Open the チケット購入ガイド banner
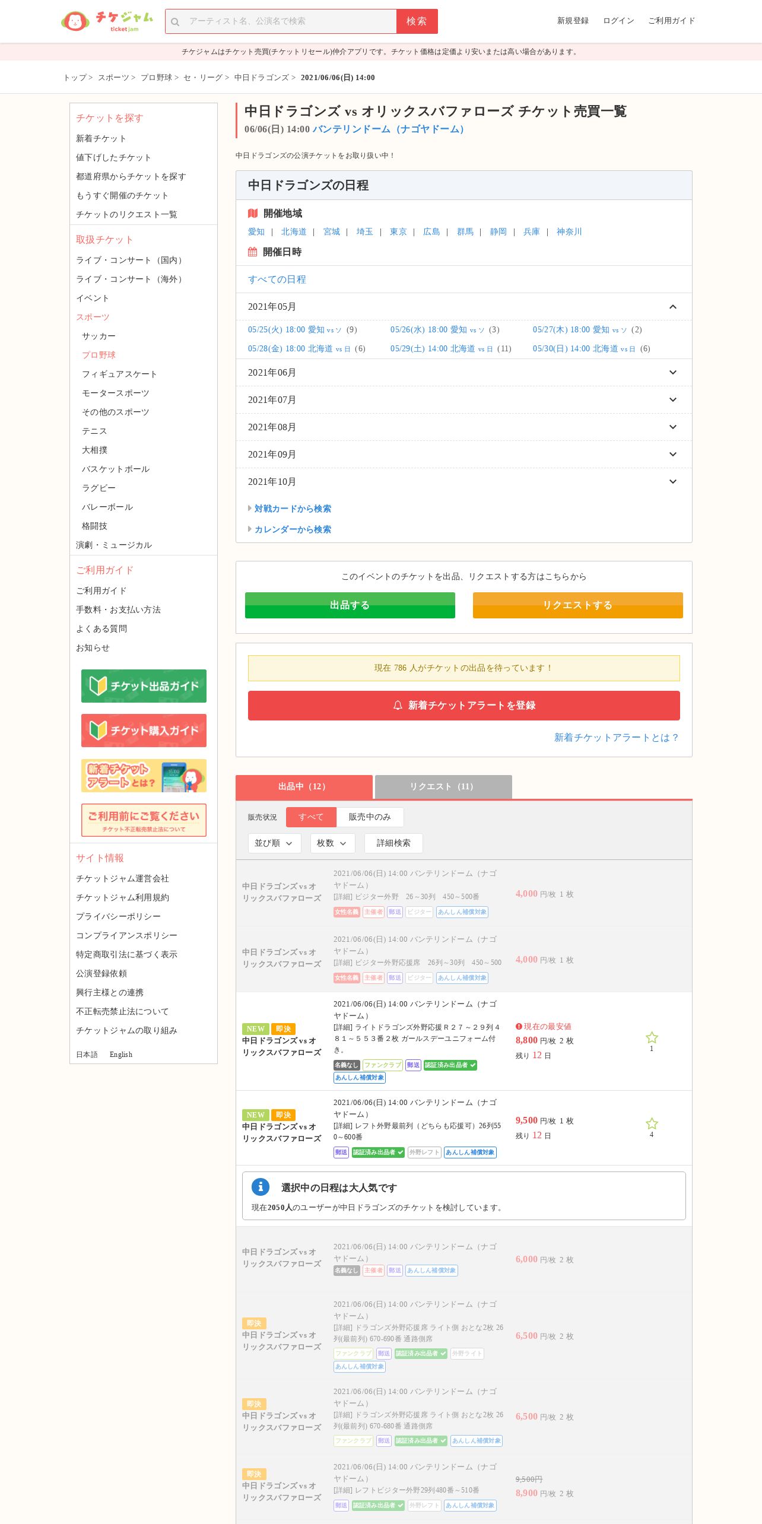This screenshot has width=762, height=1524. point(144,731)
